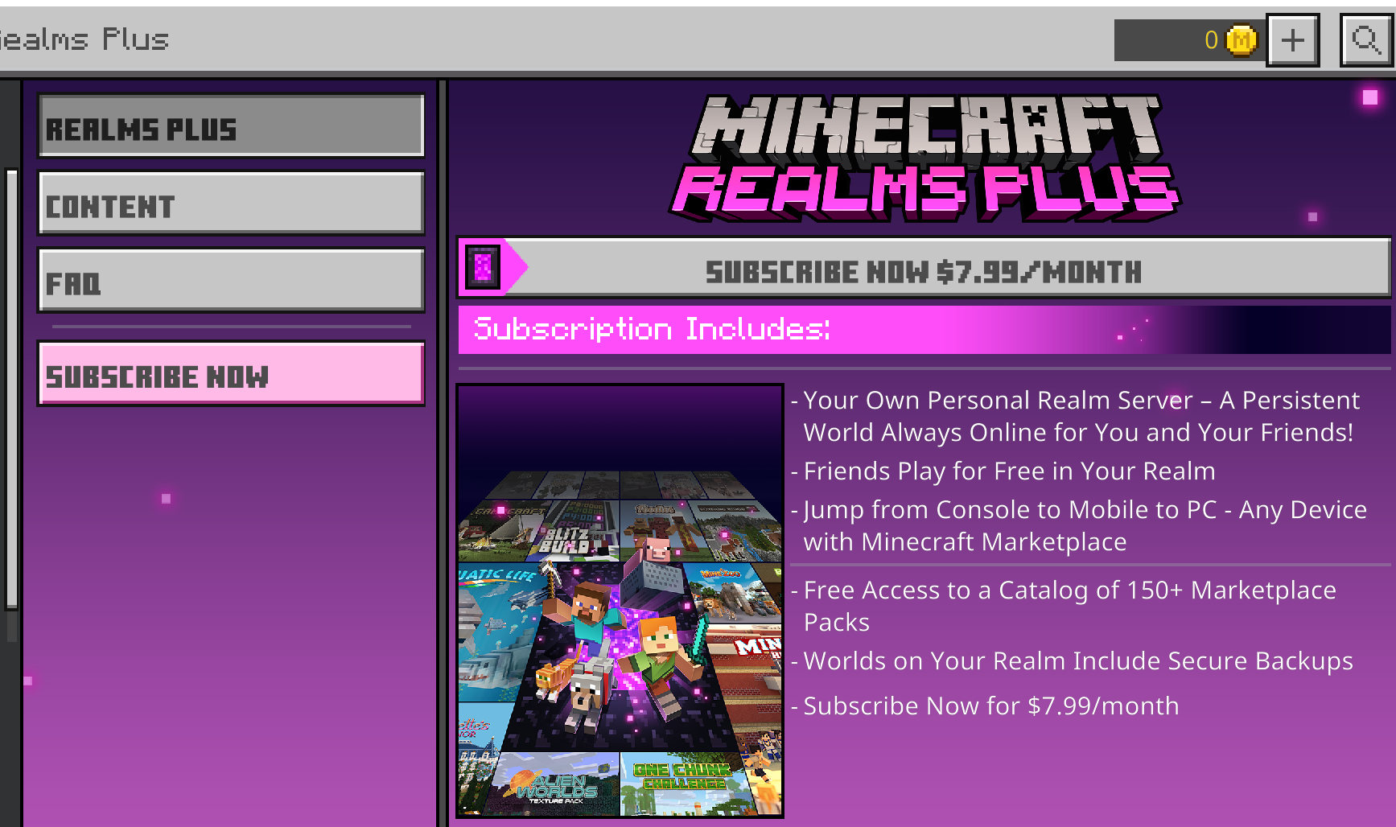1396x827 pixels.
Task: Click the Realms portal icon on subscribe banner
Action: click(483, 267)
